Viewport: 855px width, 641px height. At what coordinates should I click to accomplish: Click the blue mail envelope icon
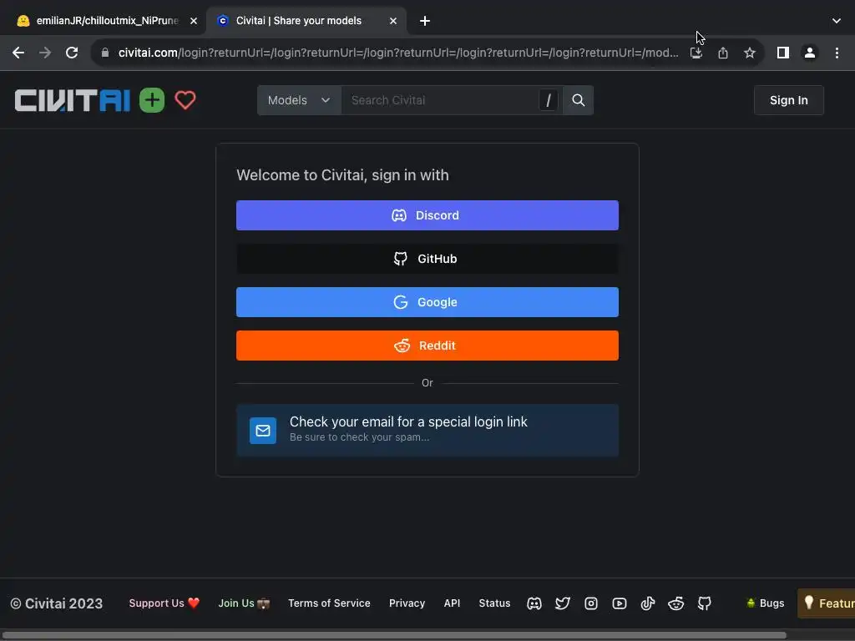(x=263, y=431)
